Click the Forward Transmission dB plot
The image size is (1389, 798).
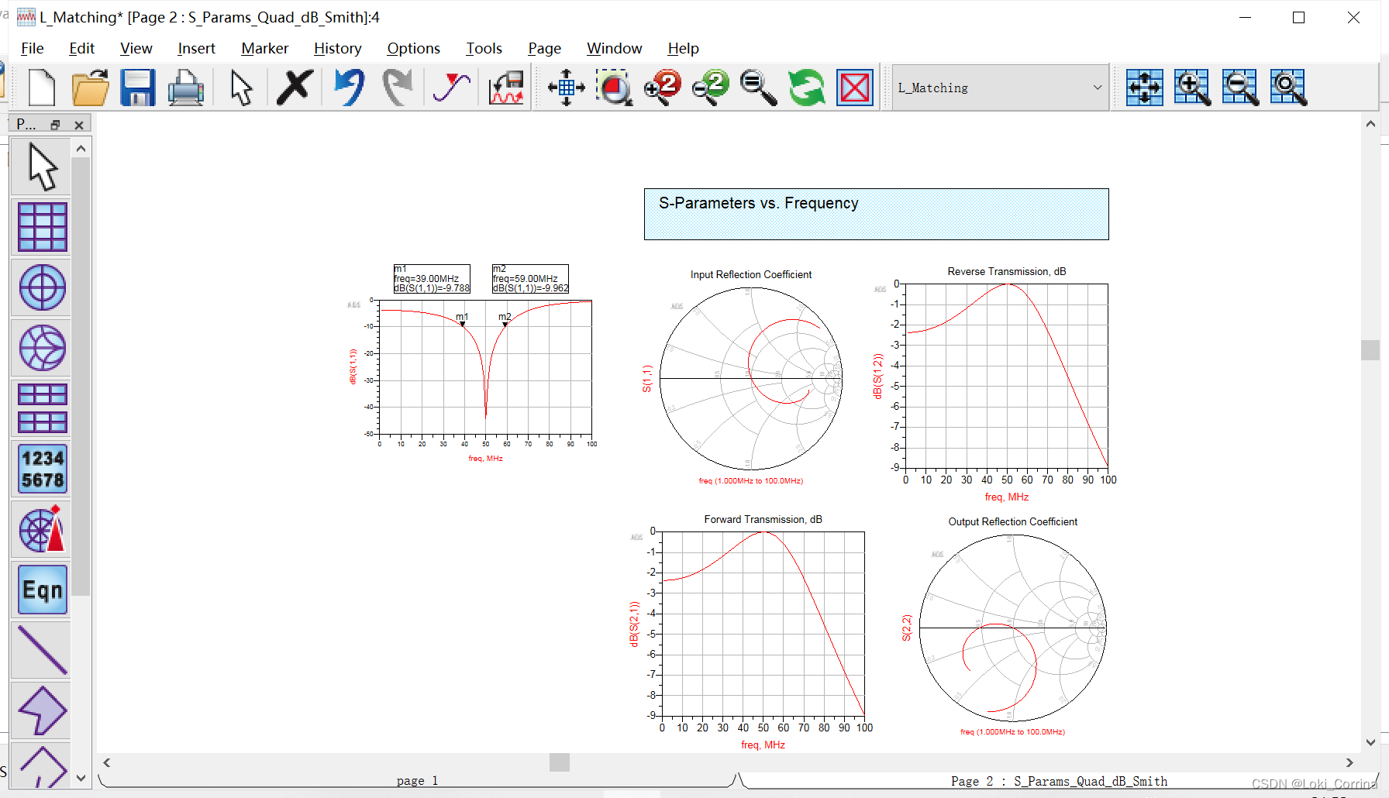763,624
